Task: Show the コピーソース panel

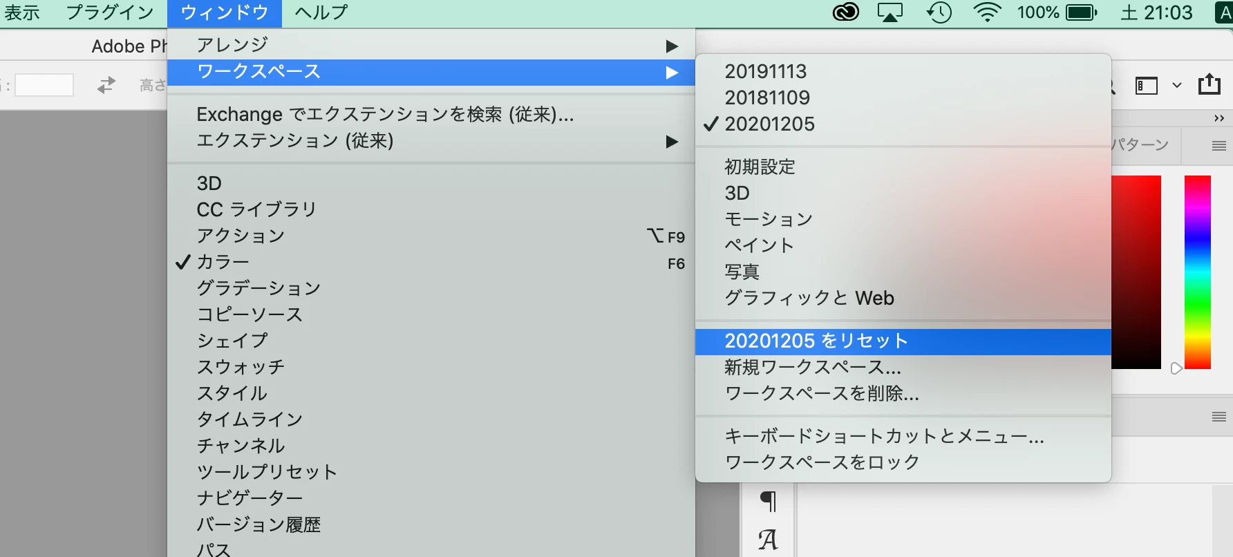Action: click(431, 315)
